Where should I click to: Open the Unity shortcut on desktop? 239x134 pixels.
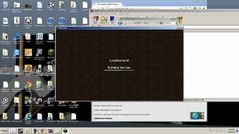click(x=51, y=6)
